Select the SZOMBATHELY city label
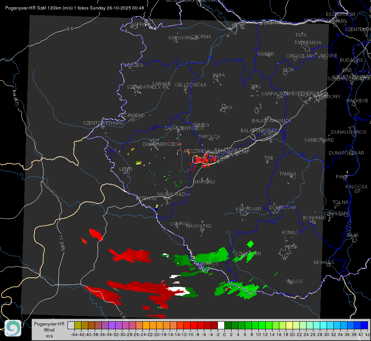The height and width of the screenshot is (341, 371). [x=144, y=87]
